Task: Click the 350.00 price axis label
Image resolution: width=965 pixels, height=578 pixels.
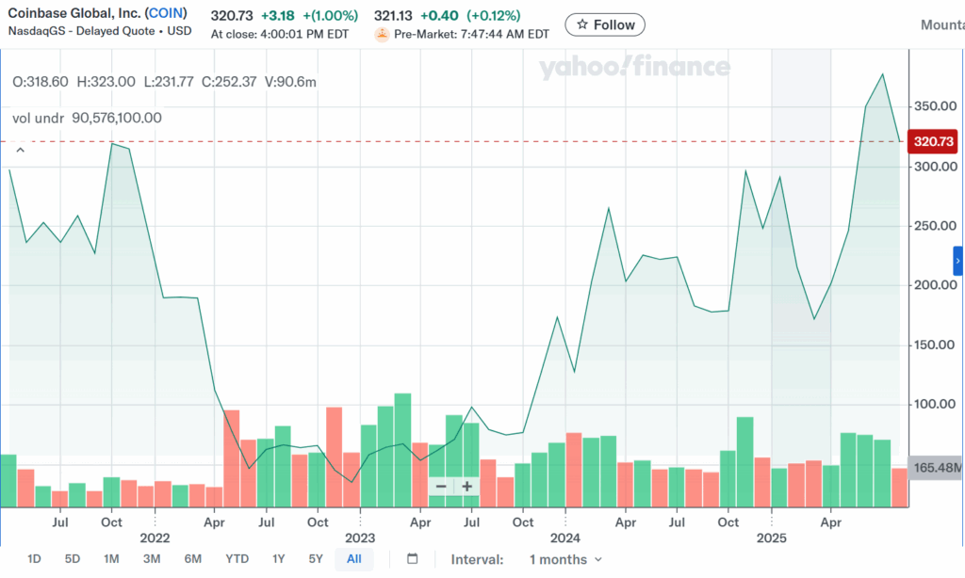Action: pos(936,106)
